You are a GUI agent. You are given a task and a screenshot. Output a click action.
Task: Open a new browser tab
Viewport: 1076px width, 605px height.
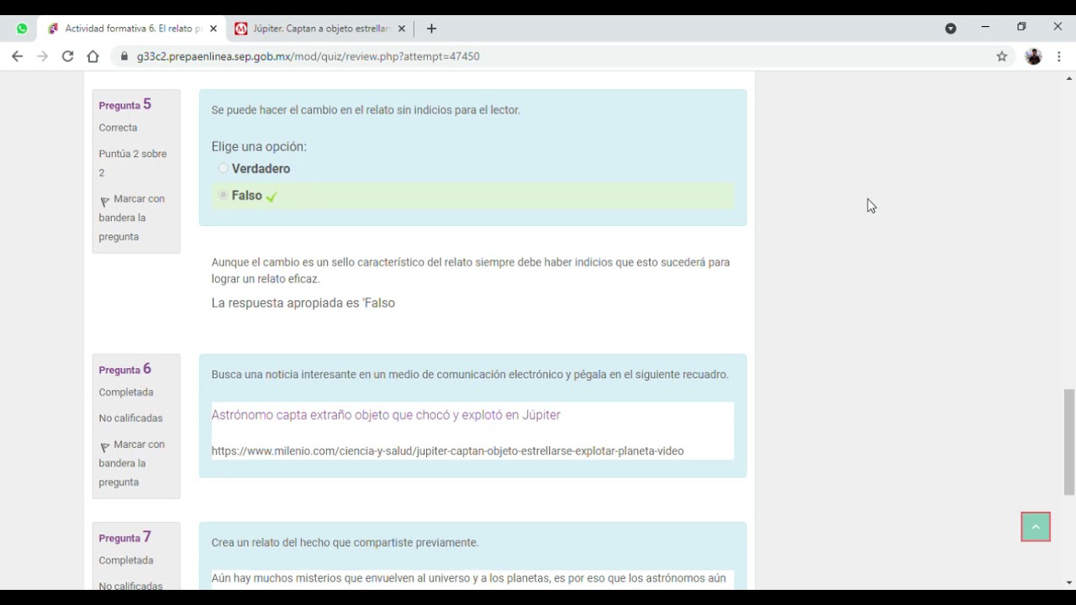coord(431,29)
